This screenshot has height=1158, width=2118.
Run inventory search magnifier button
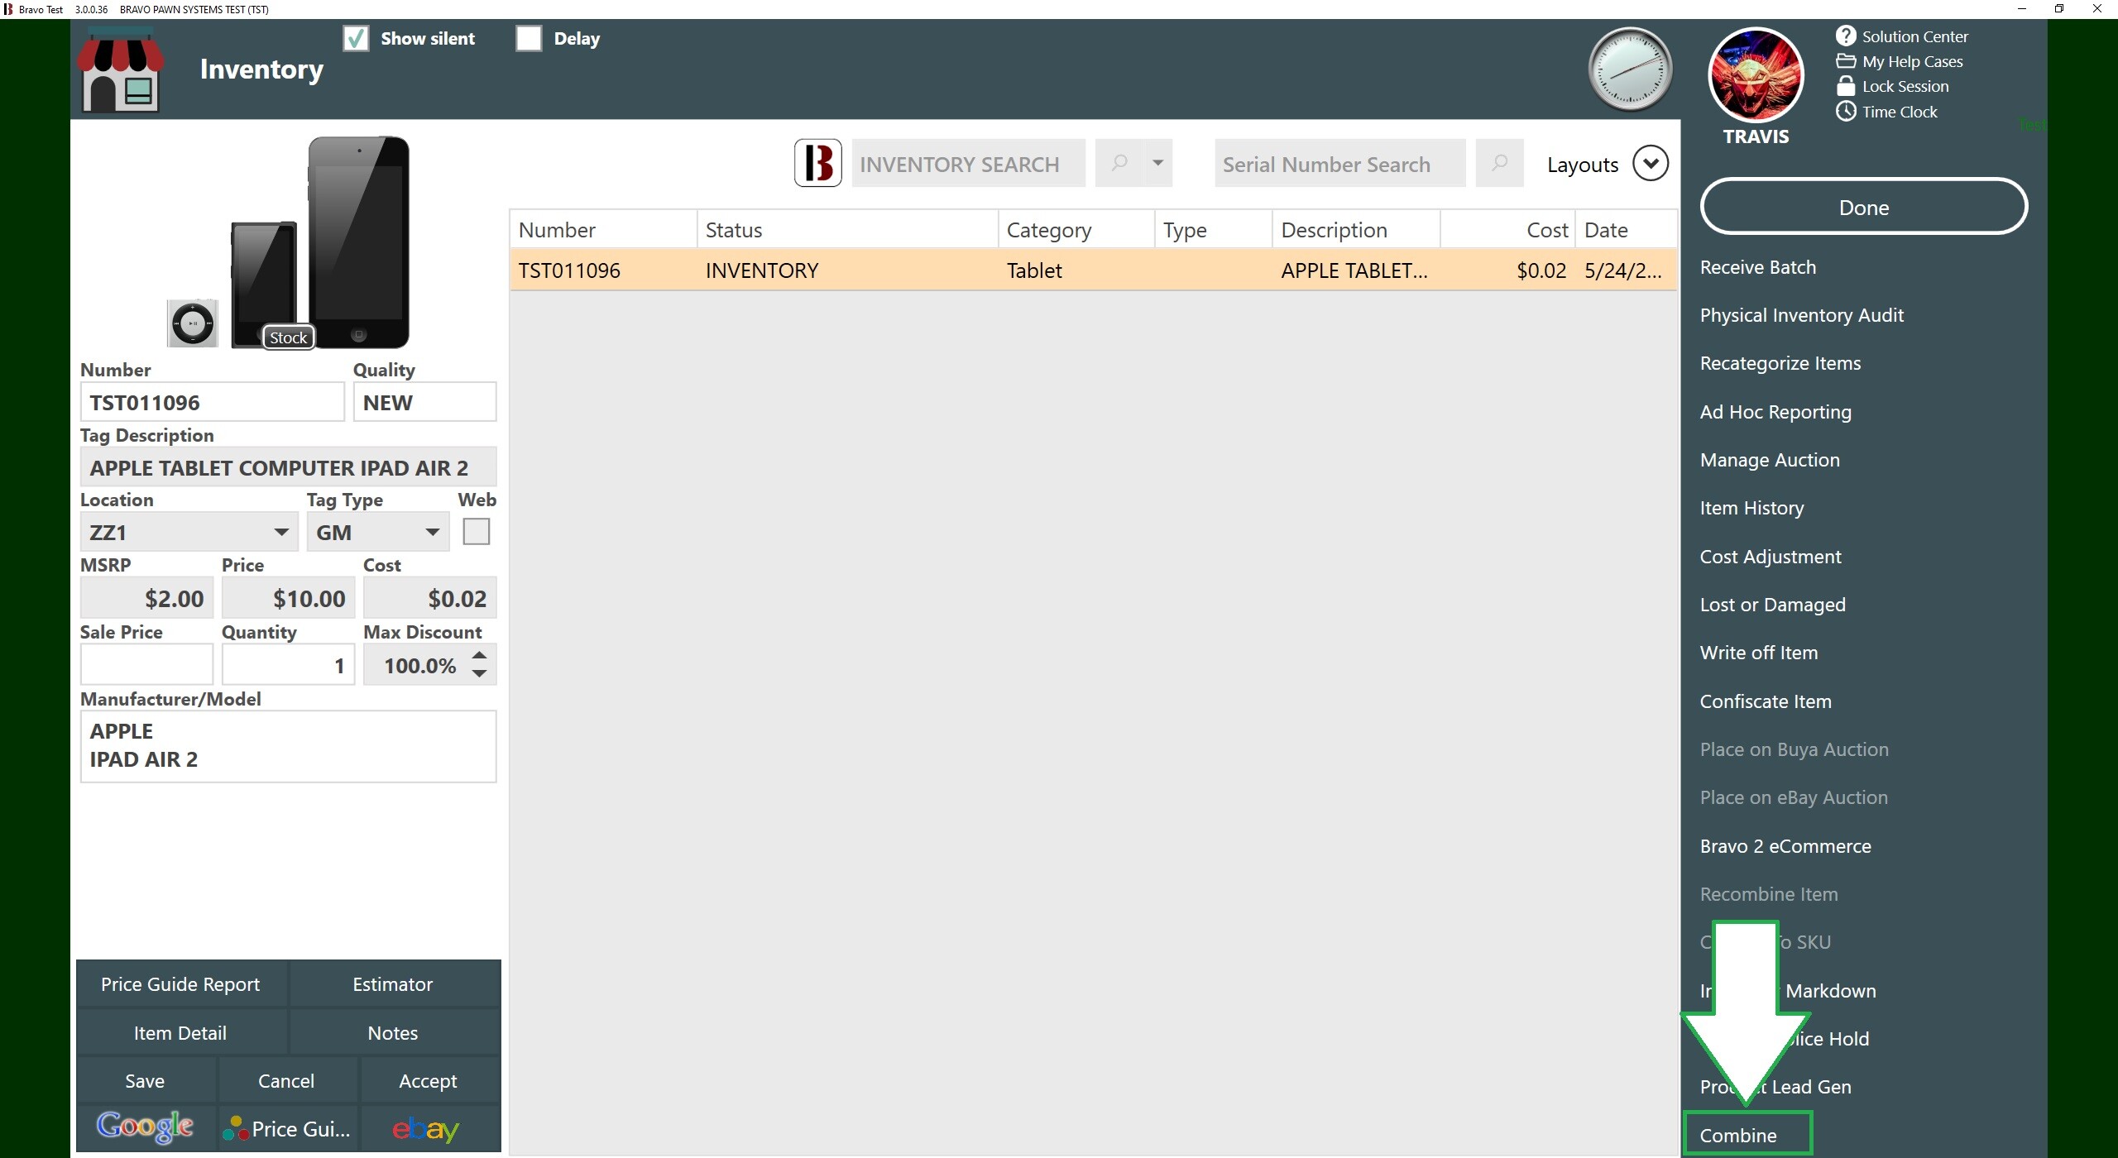coord(1119,163)
